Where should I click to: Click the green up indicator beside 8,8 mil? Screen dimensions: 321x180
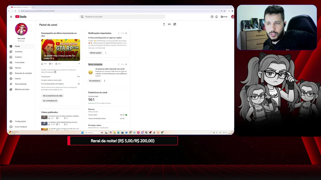tap(126, 115)
